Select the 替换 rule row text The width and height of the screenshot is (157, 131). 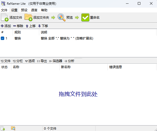pyautogui.click(x=18, y=38)
